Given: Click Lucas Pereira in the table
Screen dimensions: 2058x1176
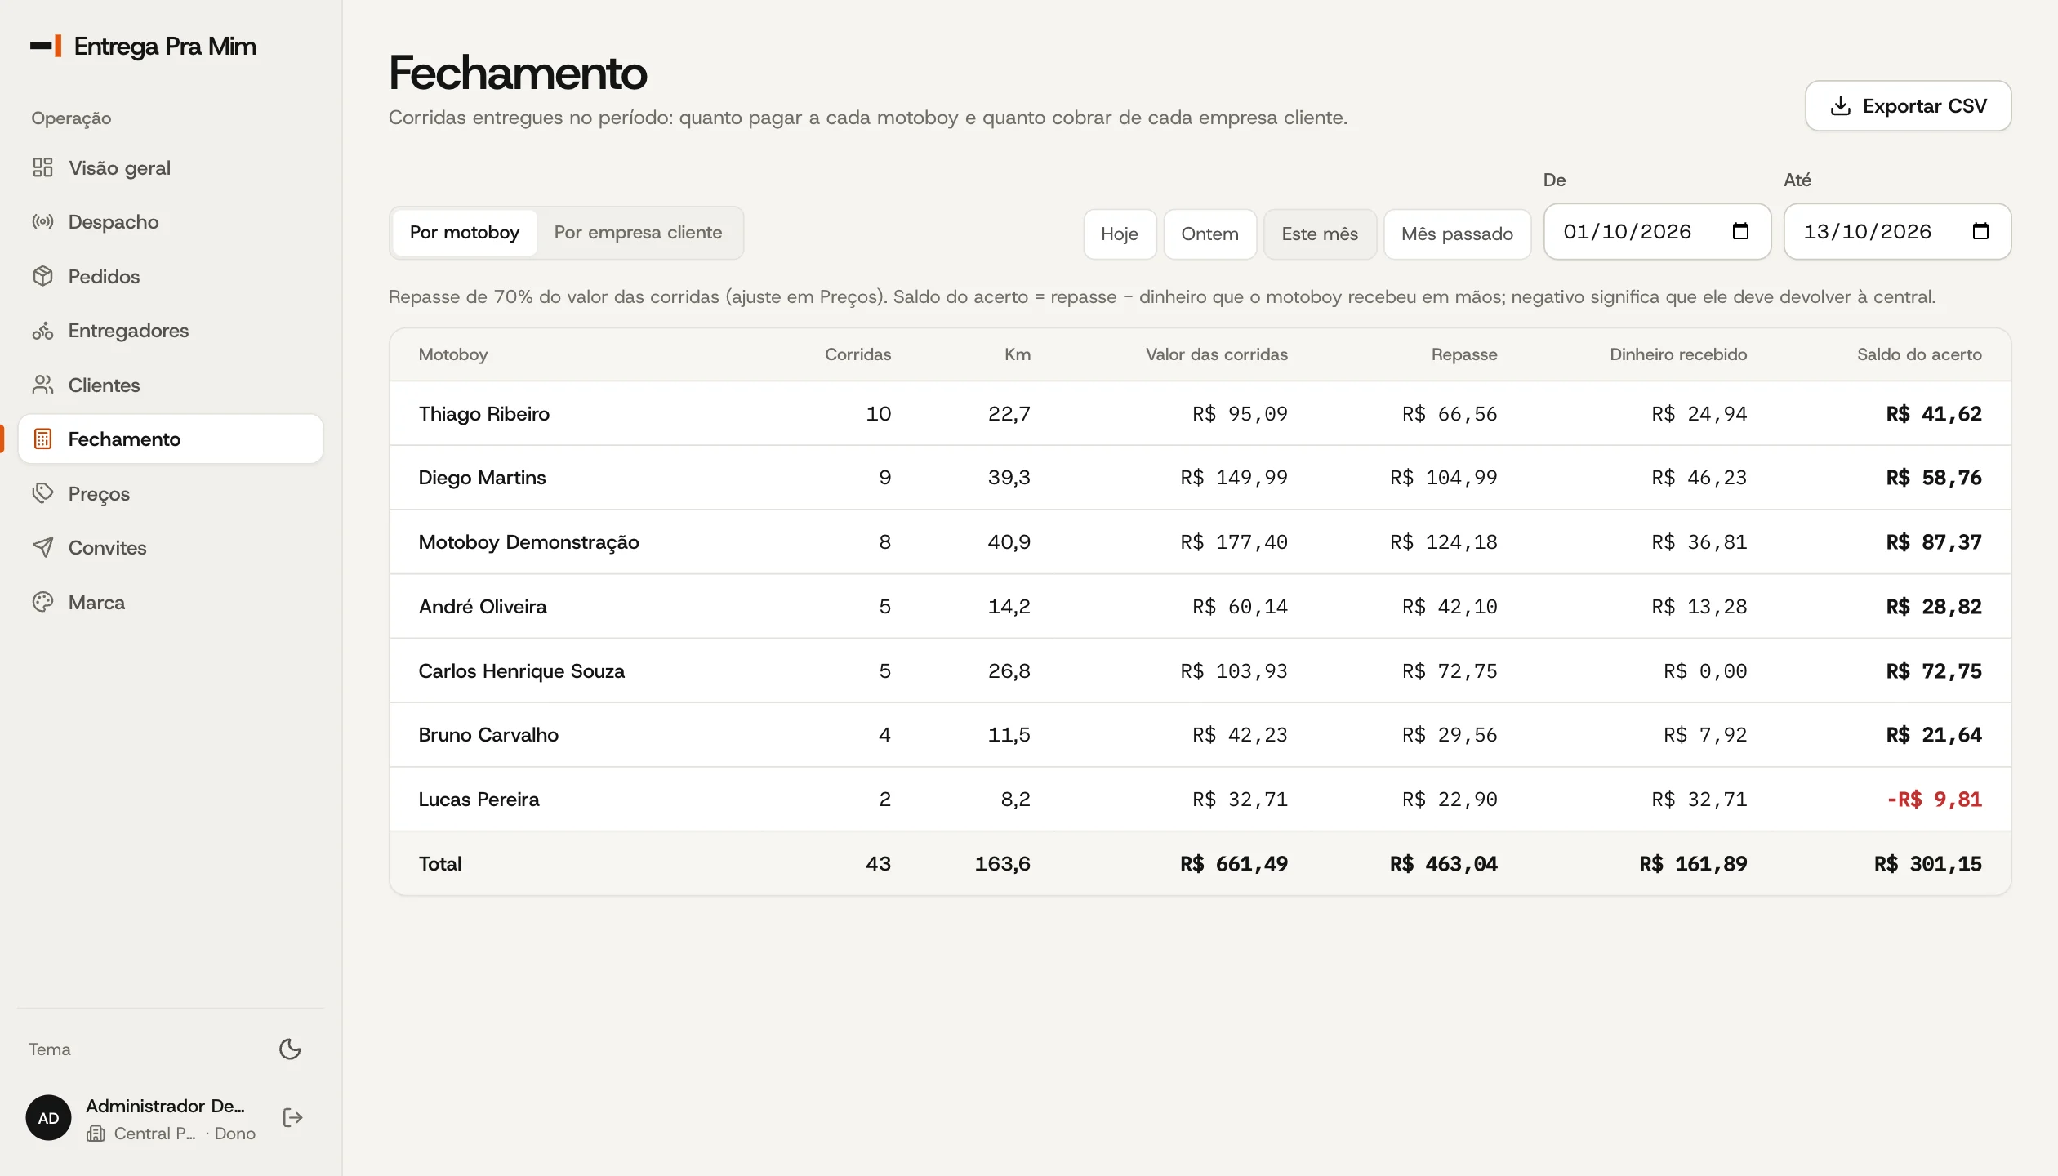Looking at the screenshot, I should [479, 800].
